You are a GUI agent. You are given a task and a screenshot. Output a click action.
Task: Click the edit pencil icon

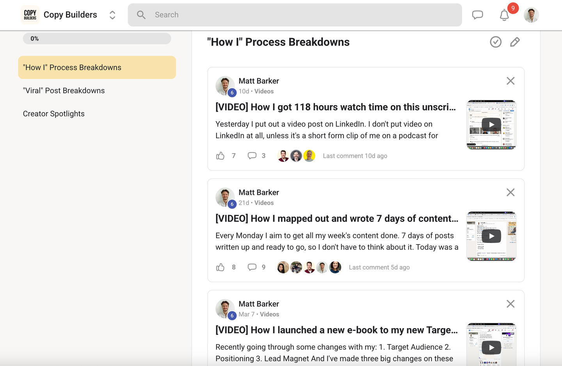pyautogui.click(x=515, y=42)
